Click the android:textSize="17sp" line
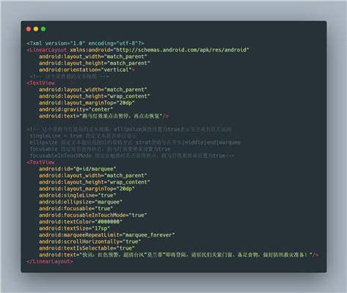 (74, 228)
